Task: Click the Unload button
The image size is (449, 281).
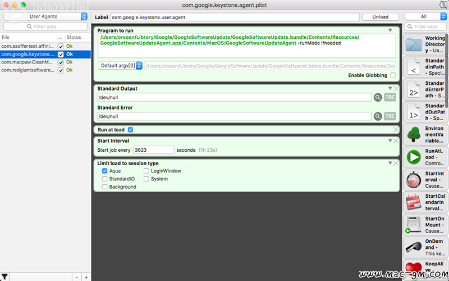Action: point(381,17)
